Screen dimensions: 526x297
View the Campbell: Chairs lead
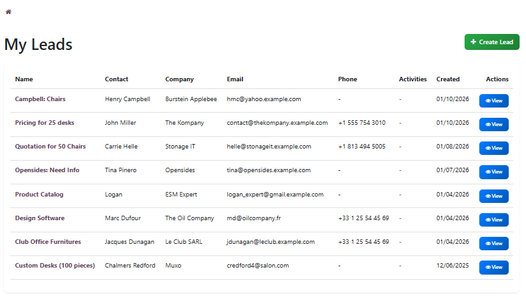[x=493, y=100]
